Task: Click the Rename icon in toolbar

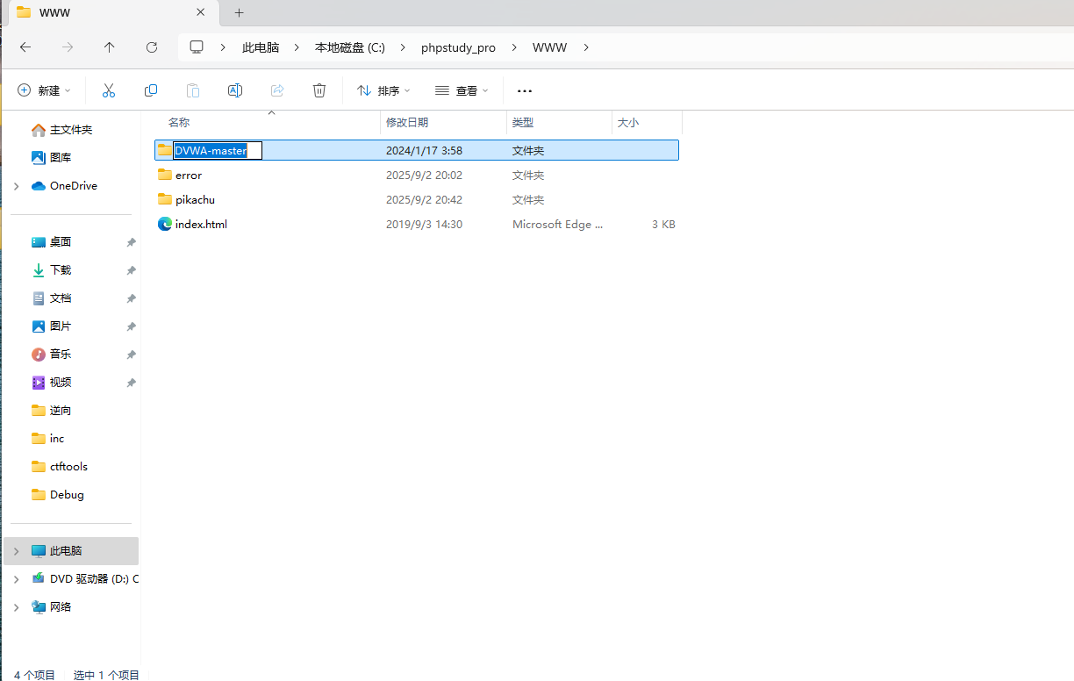Action: pyautogui.click(x=235, y=90)
